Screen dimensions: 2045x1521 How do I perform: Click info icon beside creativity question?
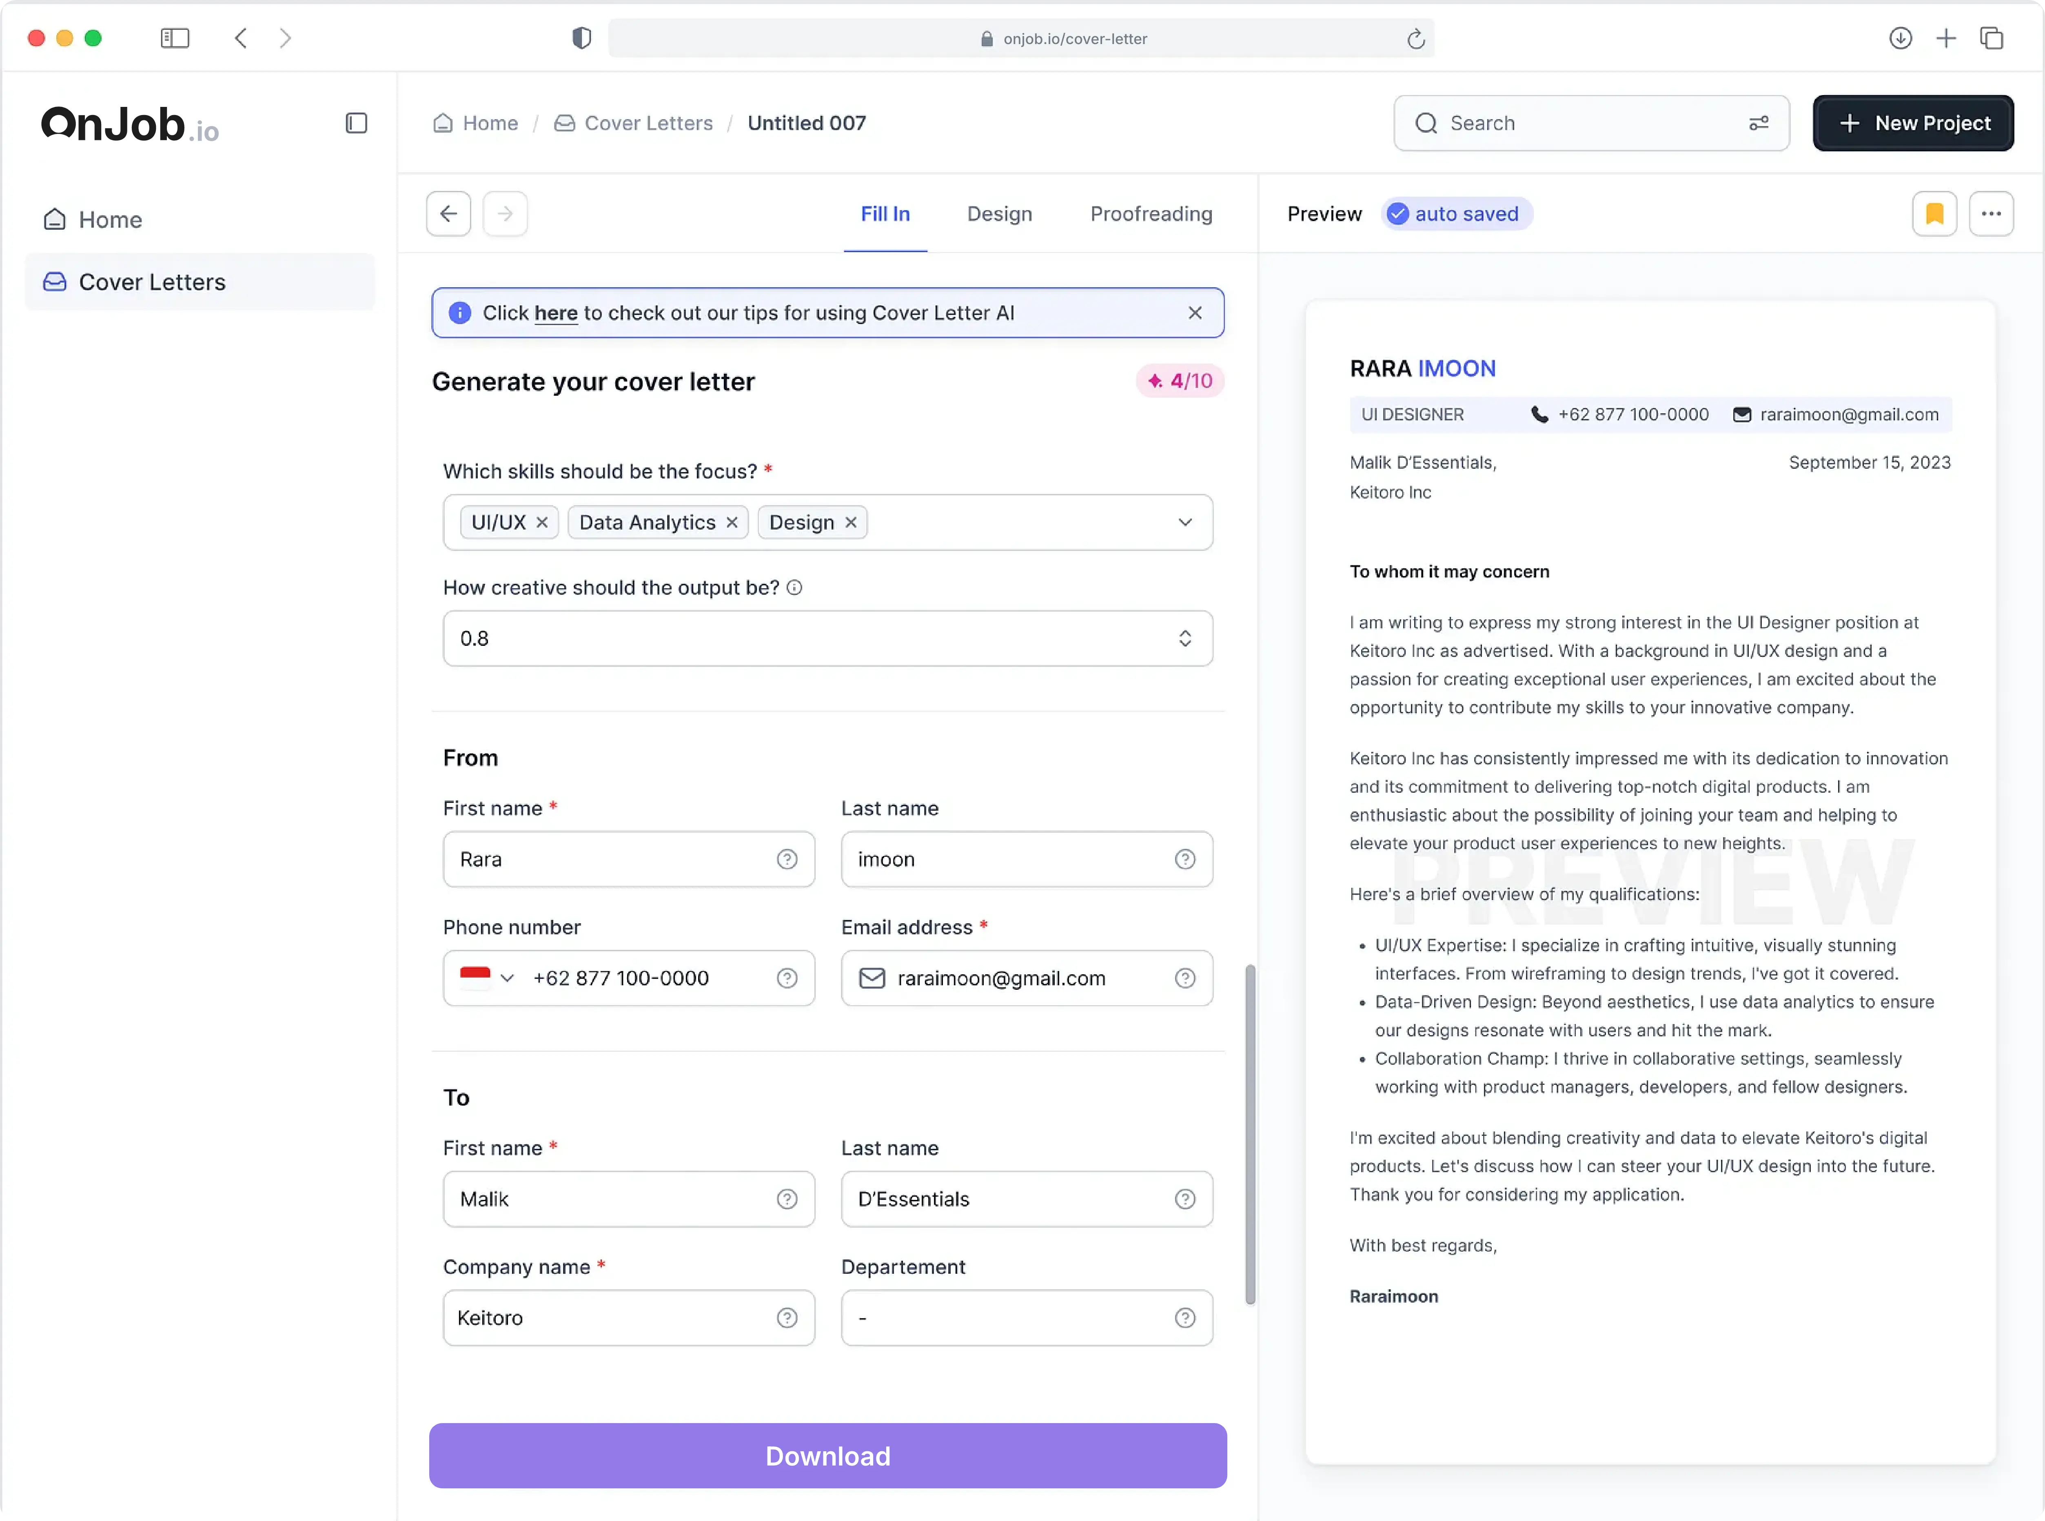click(794, 588)
